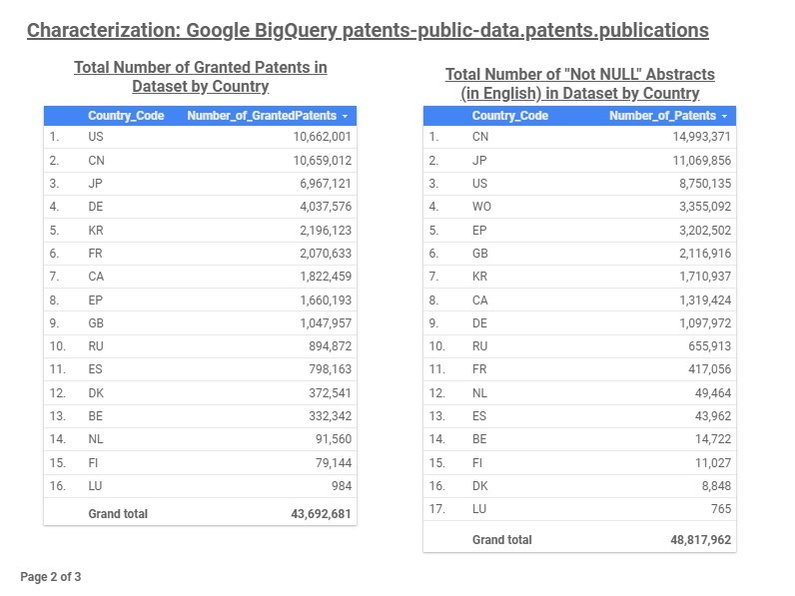
Task: Select value 49,464 for NL abstracts
Action: [x=713, y=393]
